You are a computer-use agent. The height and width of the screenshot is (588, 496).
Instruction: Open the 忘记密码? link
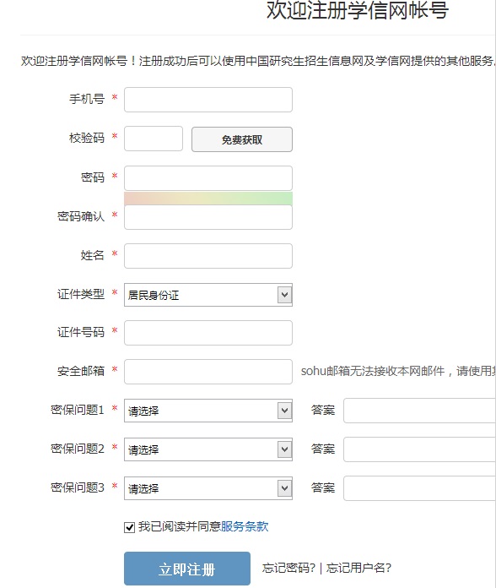tap(288, 568)
